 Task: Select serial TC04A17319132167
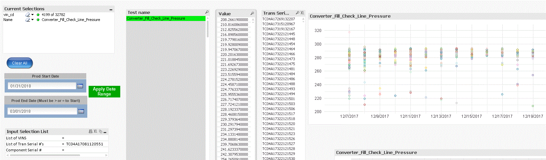pos(278,29)
